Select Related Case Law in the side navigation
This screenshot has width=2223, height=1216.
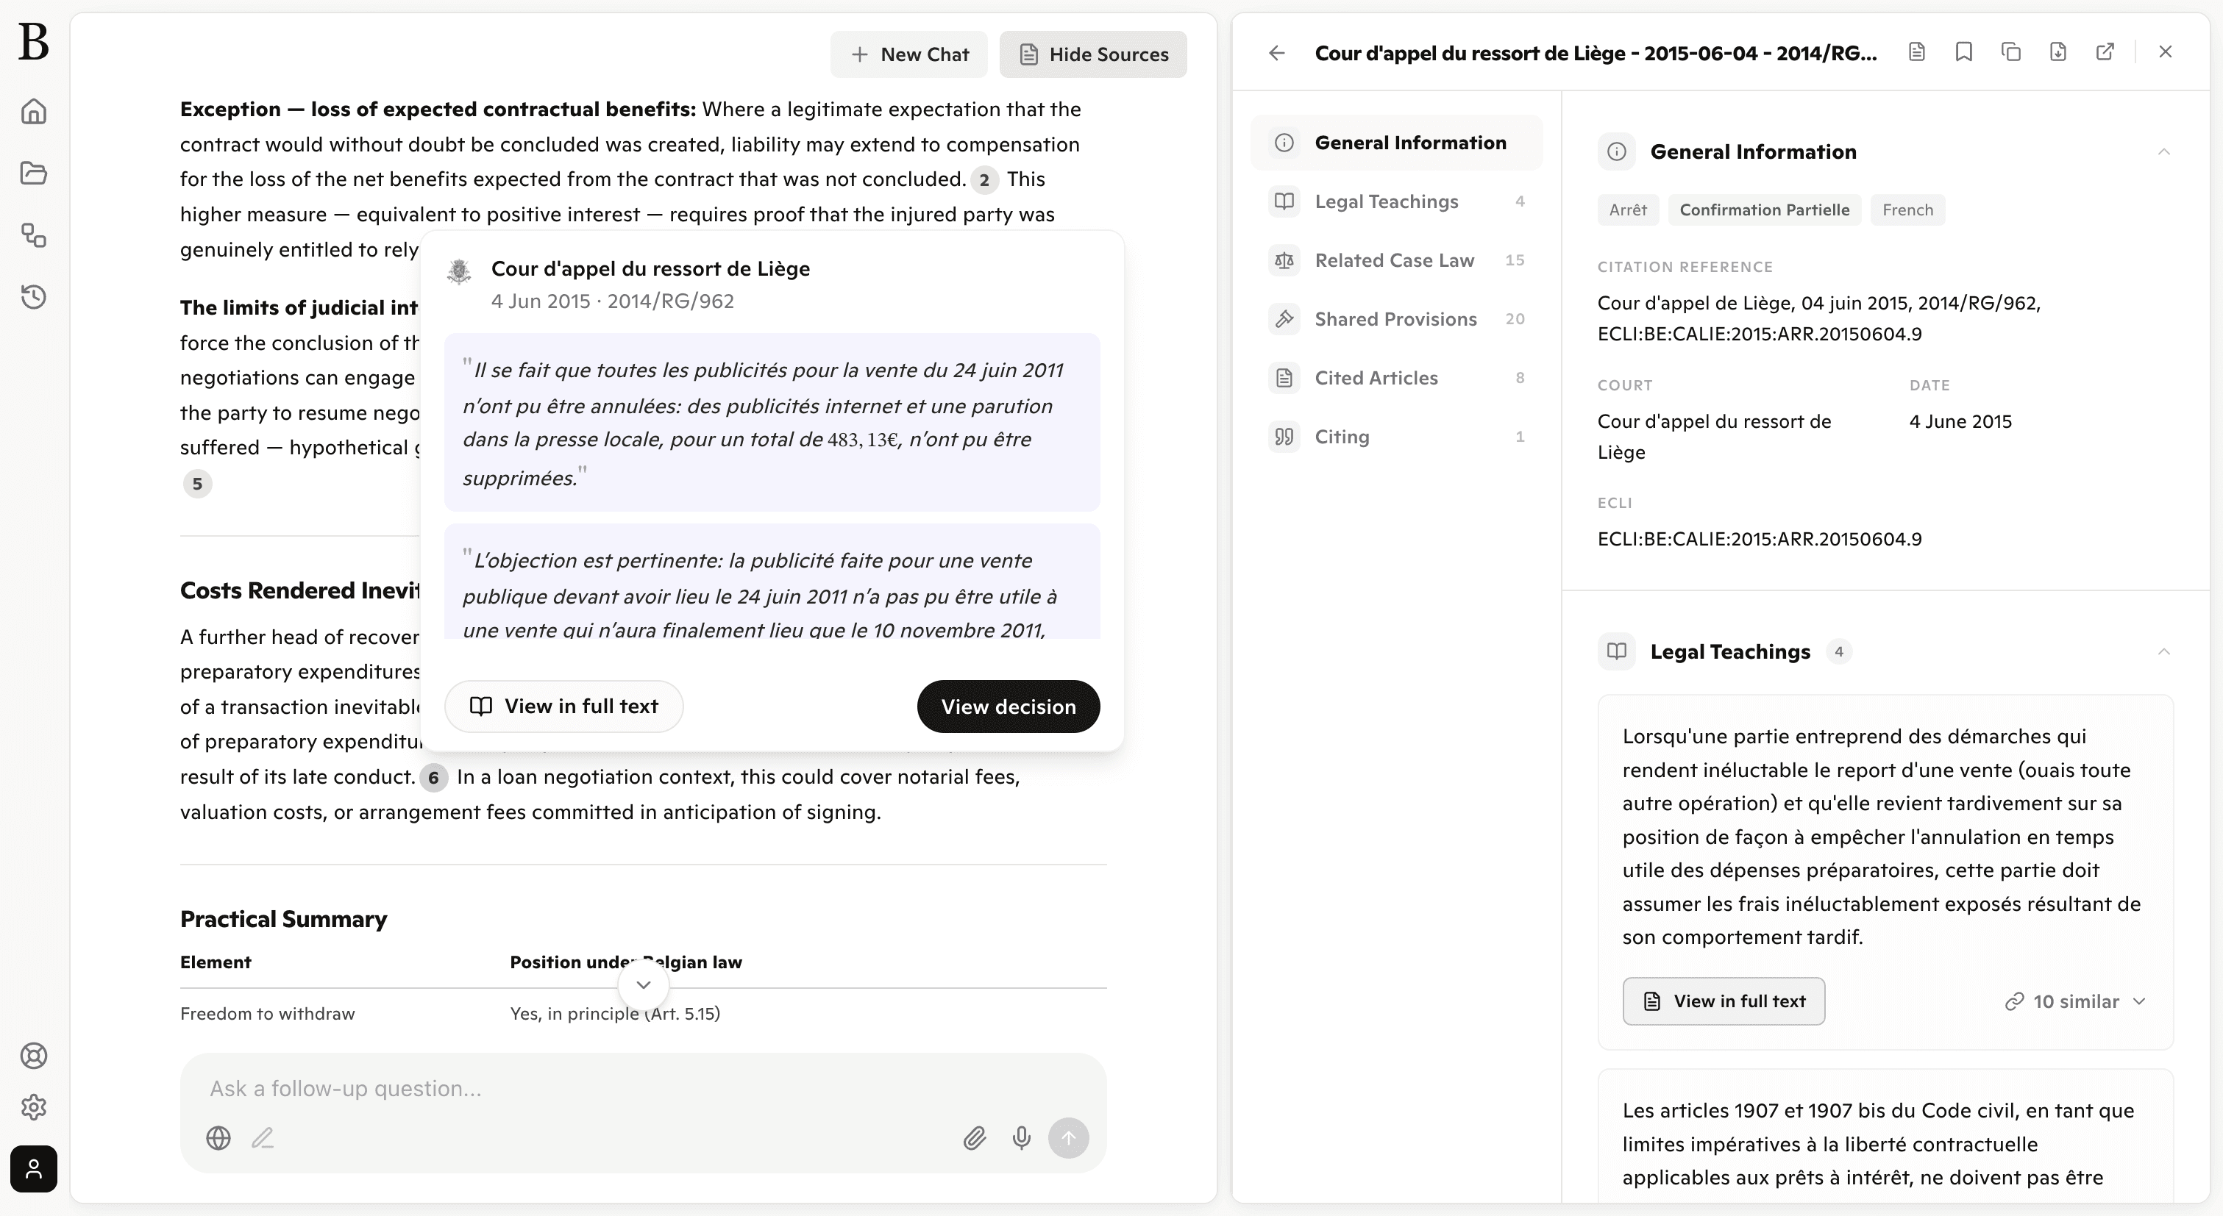(x=1394, y=260)
